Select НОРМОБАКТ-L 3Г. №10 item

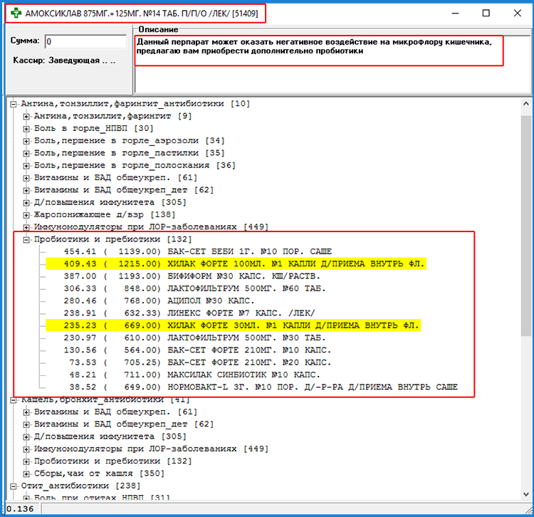point(285,387)
